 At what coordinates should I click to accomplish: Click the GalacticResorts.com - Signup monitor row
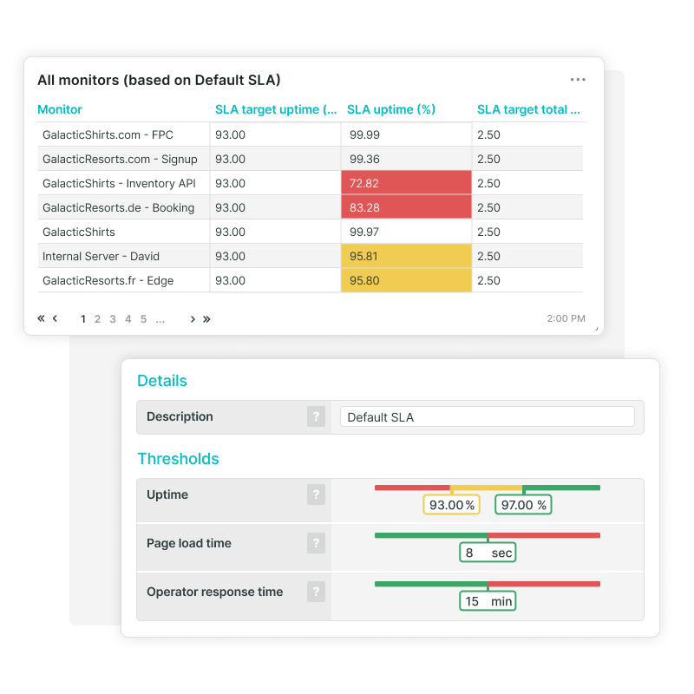tap(311, 159)
